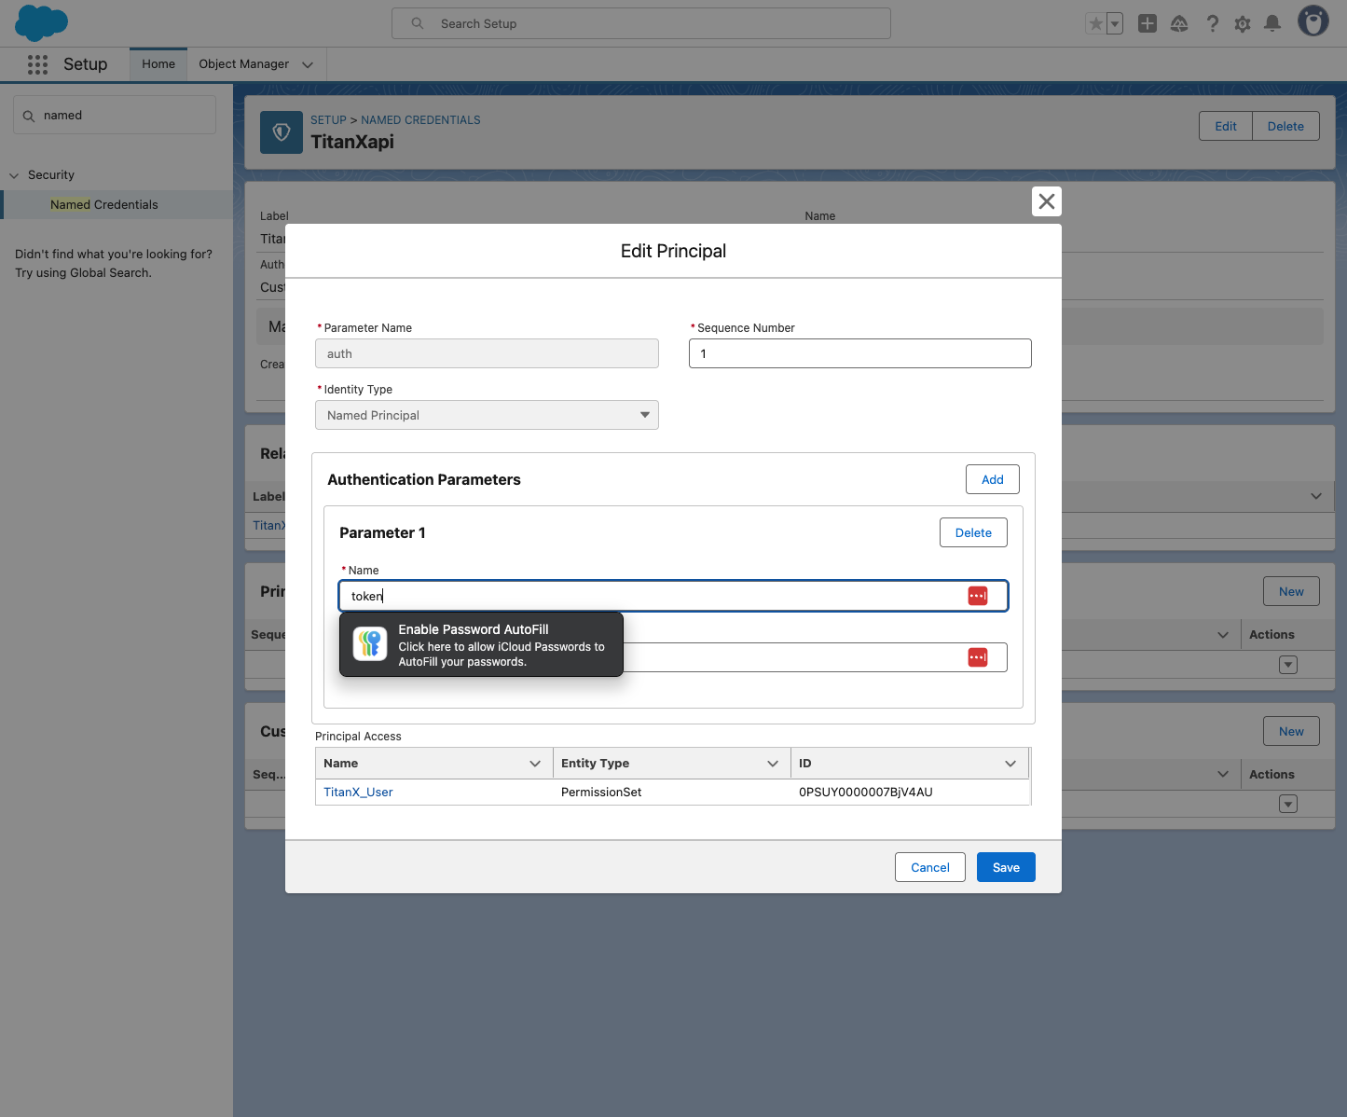Switch to the Home tab
Image resolution: width=1347 pixels, height=1117 pixels.
point(158,64)
